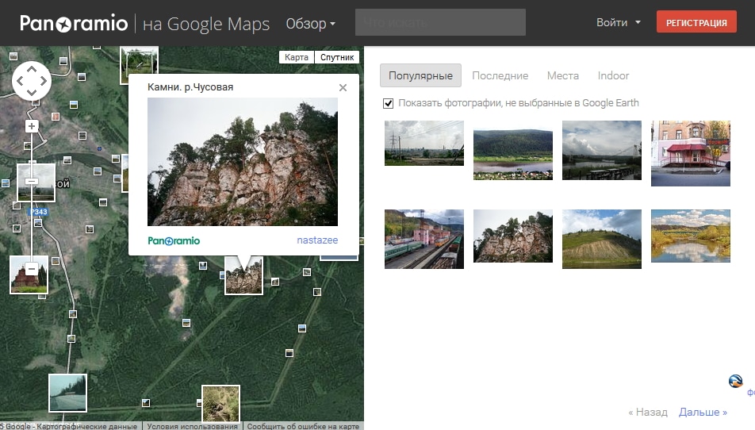Close the Камни. р.Чусовая photo popup
755x430 pixels.
343,88
